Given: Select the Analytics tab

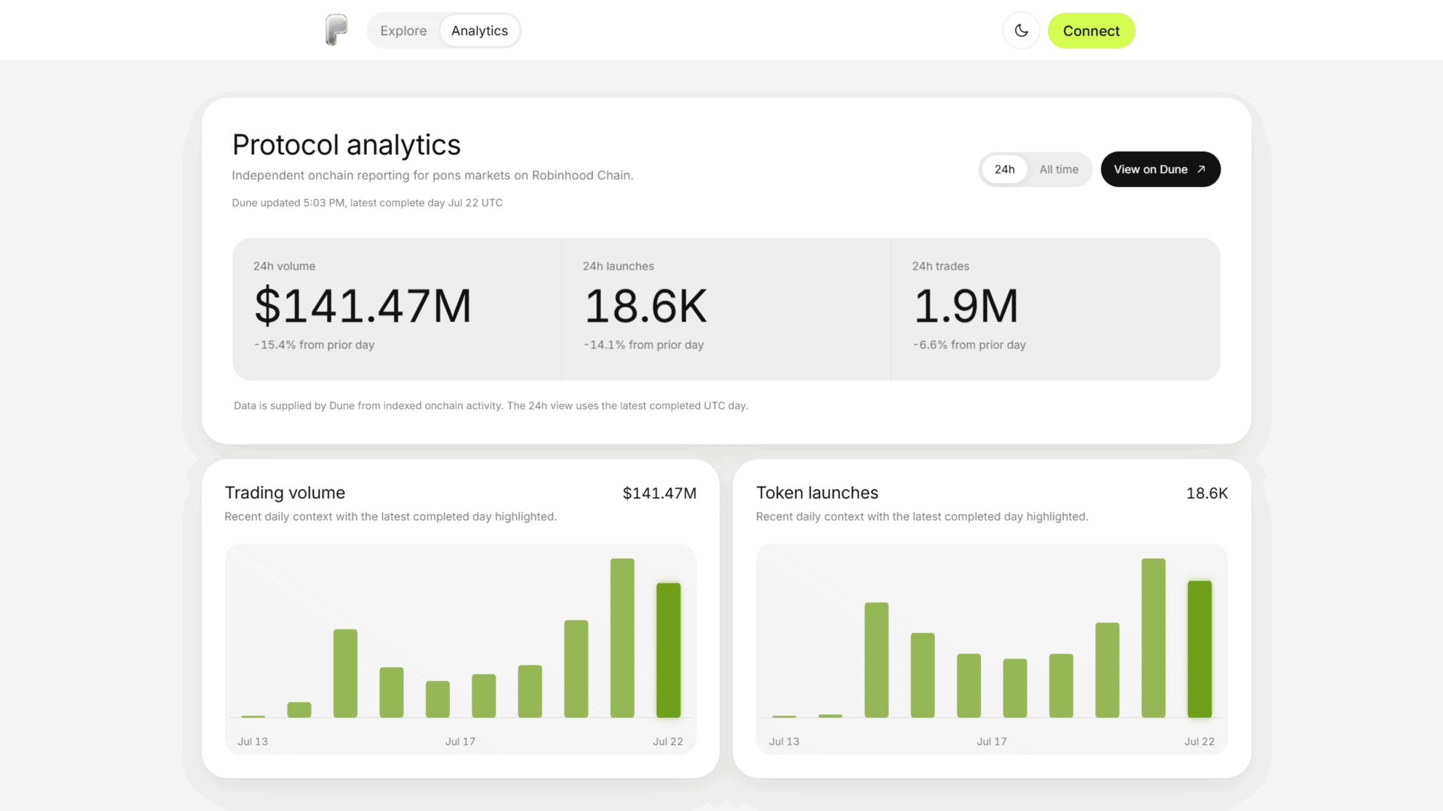Looking at the screenshot, I should (x=479, y=31).
